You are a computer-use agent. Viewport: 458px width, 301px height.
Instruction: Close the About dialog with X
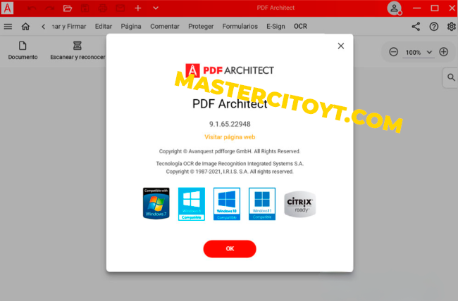341,46
